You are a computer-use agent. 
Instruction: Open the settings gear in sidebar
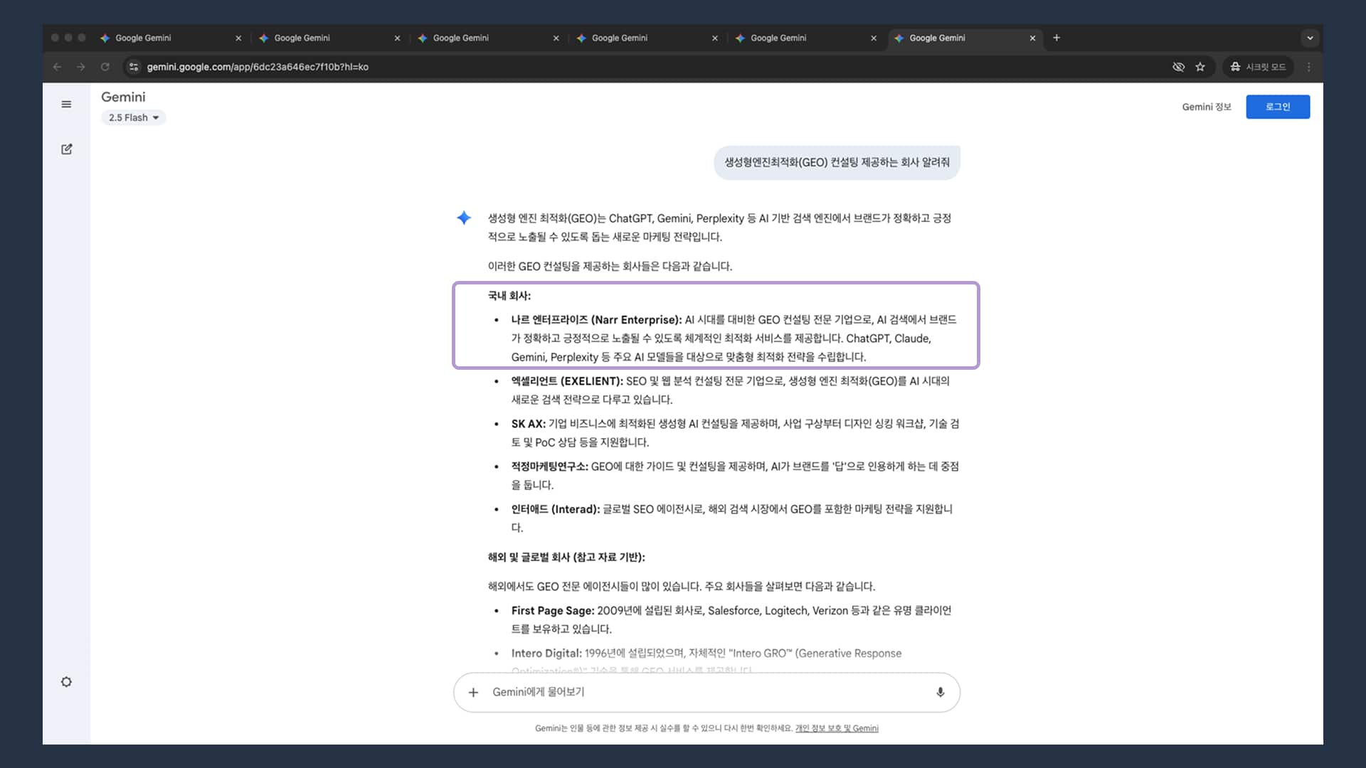point(66,682)
